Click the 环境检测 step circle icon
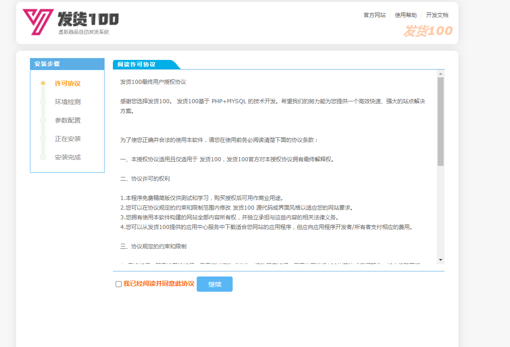 click(43, 102)
